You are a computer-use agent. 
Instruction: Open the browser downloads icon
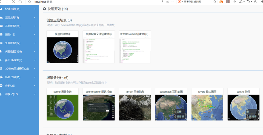tap(235, 2)
